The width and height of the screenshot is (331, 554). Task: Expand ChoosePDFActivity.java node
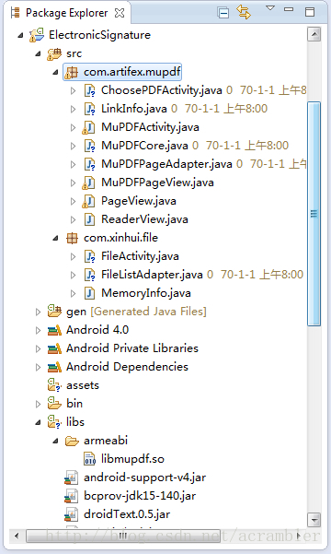point(73,91)
